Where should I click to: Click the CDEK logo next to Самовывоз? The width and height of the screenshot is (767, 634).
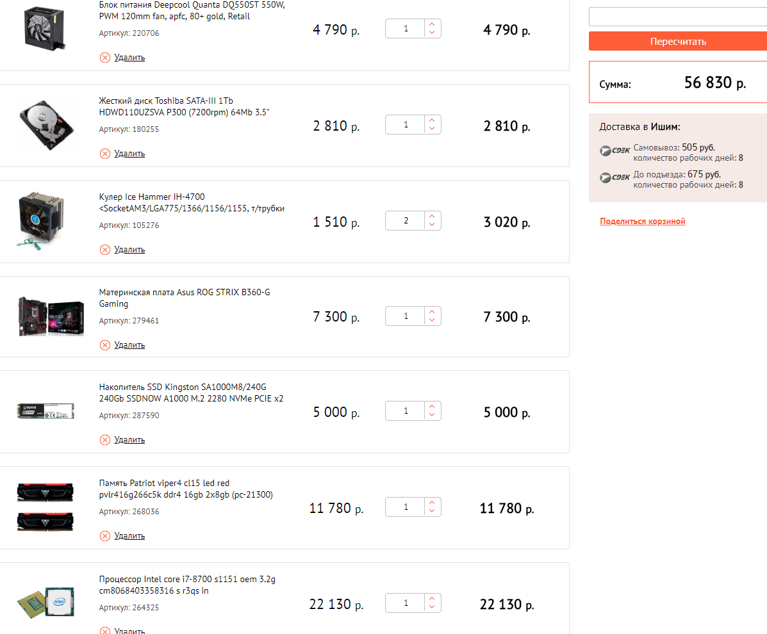pyautogui.click(x=614, y=151)
